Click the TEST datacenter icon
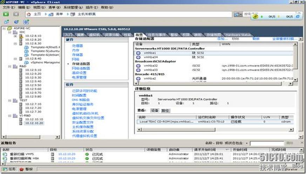The height and width of the screenshot is (174, 306). (15, 100)
